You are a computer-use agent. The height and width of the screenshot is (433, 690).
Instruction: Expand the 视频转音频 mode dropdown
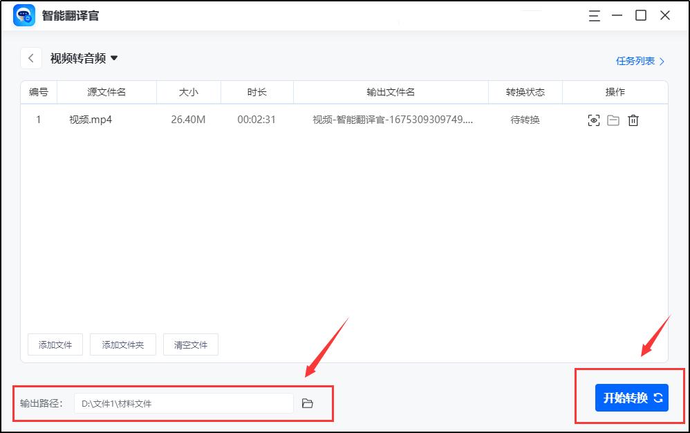(115, 58)
